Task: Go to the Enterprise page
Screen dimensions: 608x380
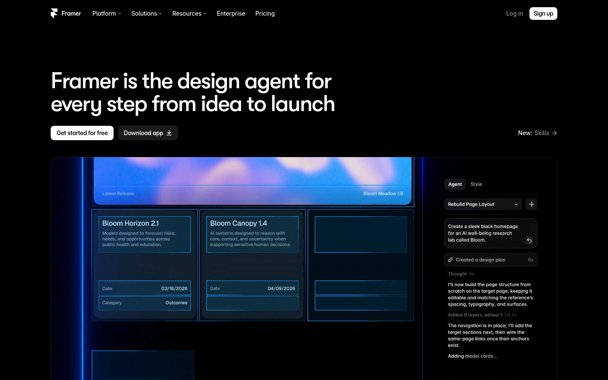Action: point(231,14)
